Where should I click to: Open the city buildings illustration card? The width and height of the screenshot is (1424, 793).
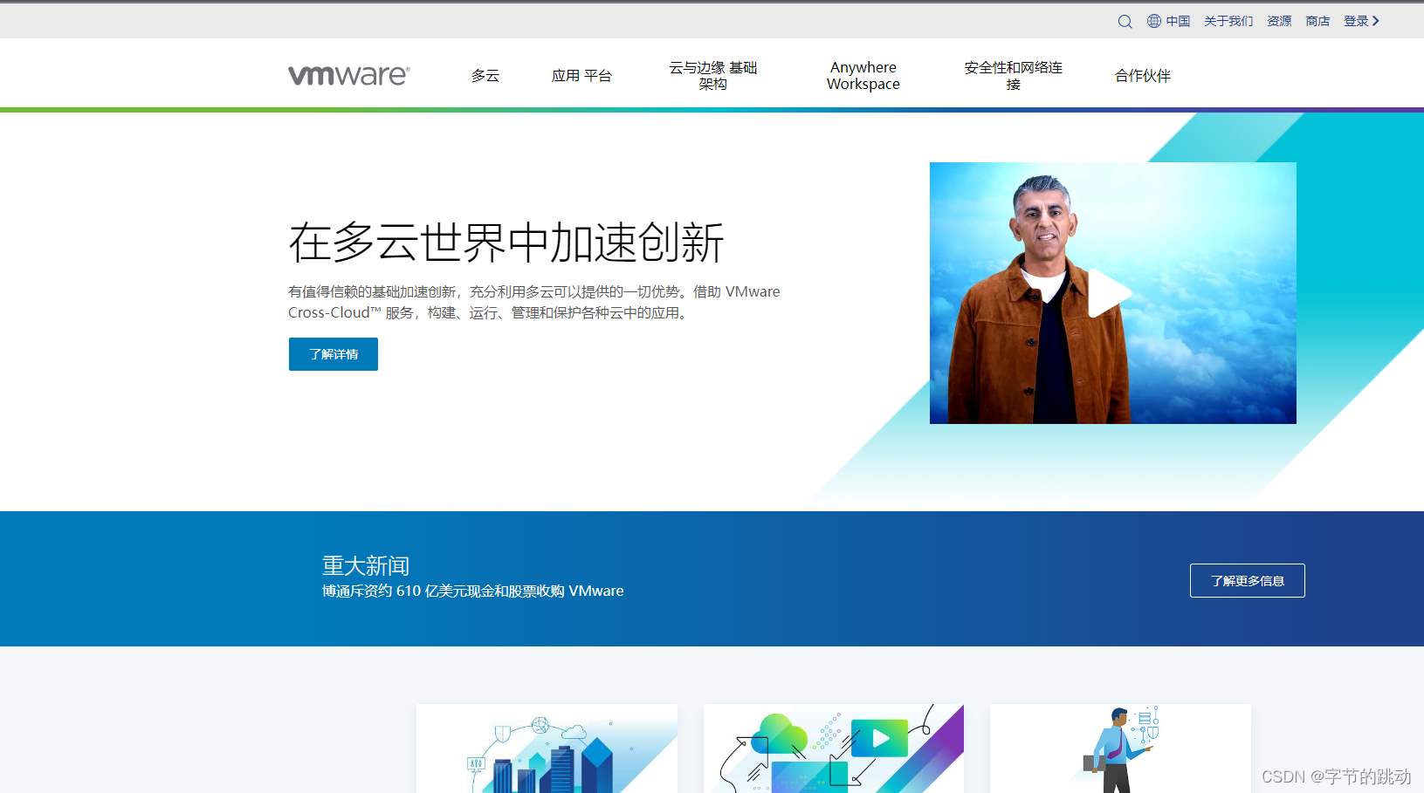coord(547,749)
